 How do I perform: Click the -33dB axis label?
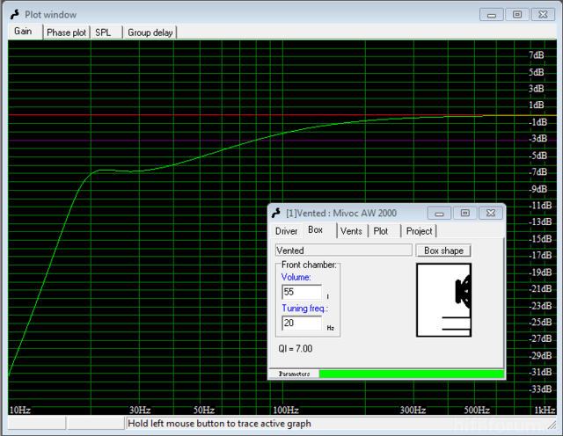point(540,389)
